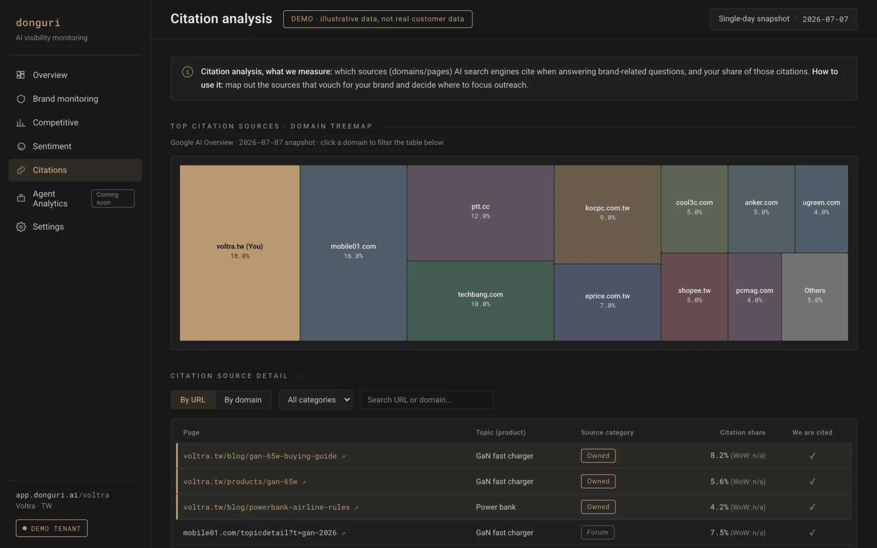The width and height of the screenshot is (877, 548).
Task: Click the Forum tag in mobile01 row
Action: [x=597, y=533]
